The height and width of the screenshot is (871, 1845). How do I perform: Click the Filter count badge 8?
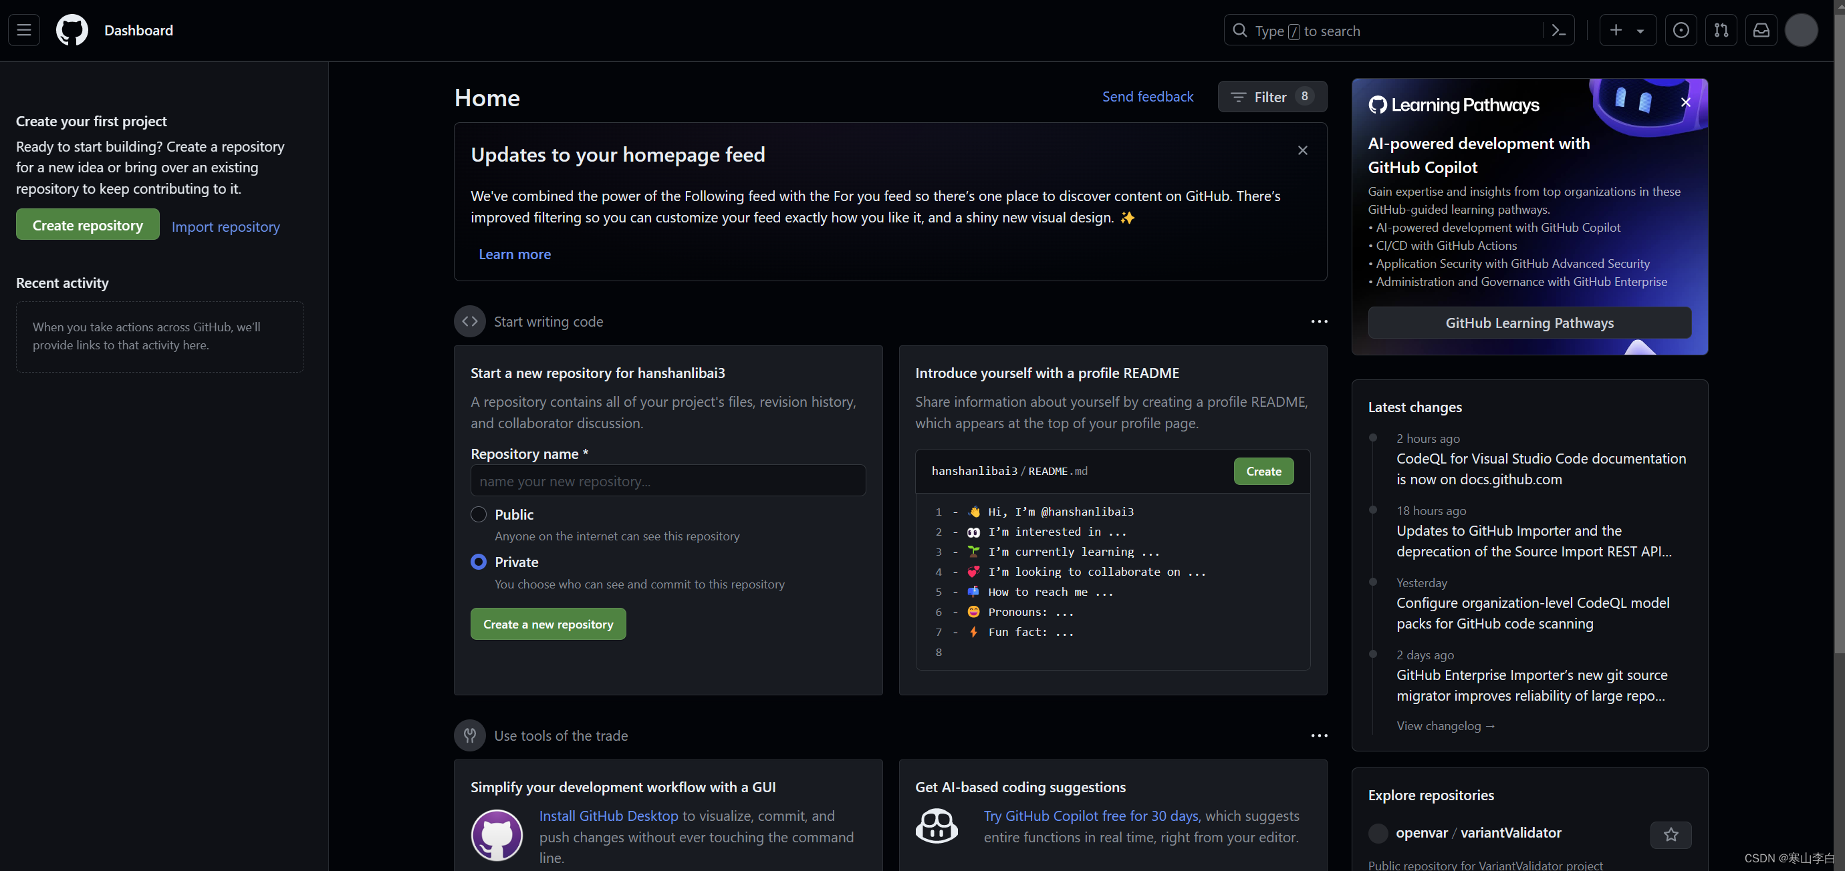1304,96
